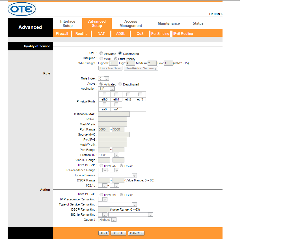Set QoS to Deactivated
Screen dimensions: 285x242
coord(120,53)
